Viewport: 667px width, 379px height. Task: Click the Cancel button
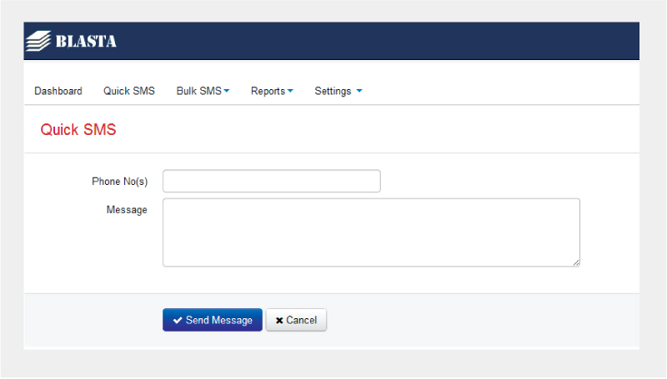coord(296,320)
